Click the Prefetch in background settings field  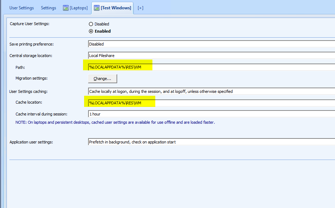pos(132,142)
